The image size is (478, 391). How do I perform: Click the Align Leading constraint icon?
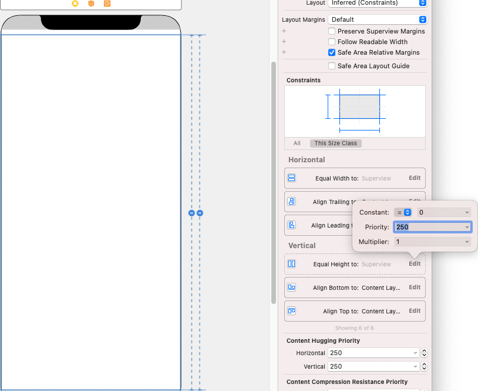point(292,225)
